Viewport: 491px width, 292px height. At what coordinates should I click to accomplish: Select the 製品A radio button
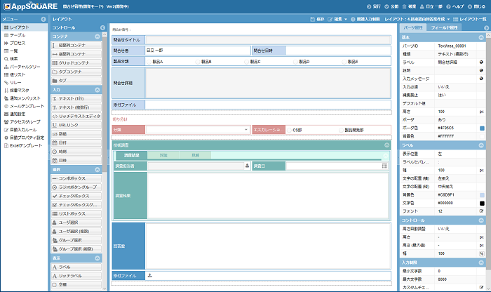(x=148, y=62)
